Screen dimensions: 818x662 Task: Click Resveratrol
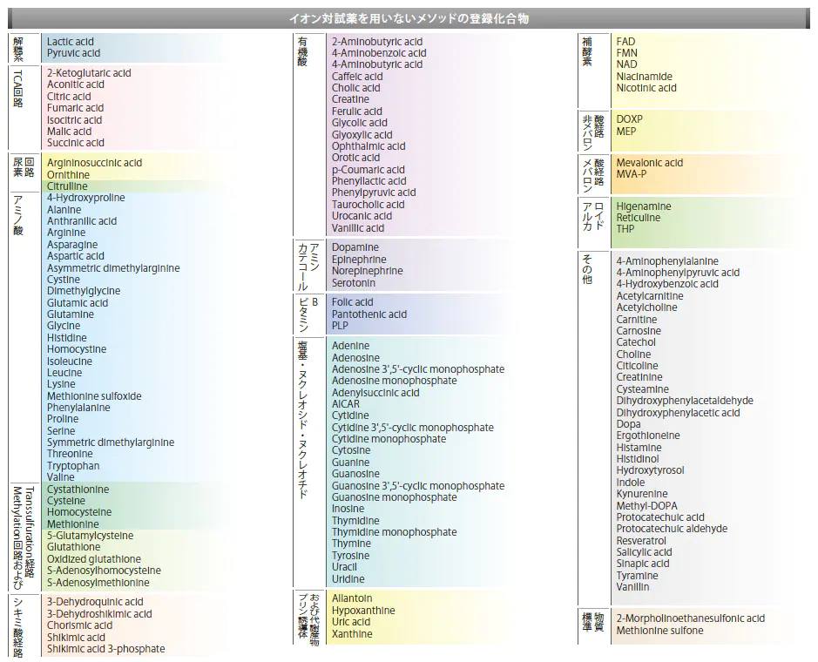coord(641,541)
